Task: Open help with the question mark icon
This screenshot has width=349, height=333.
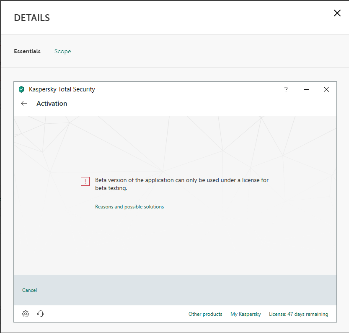Action: [286, 90]
